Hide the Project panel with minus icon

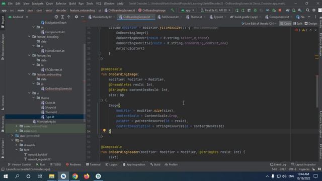(x=83, y=17)
